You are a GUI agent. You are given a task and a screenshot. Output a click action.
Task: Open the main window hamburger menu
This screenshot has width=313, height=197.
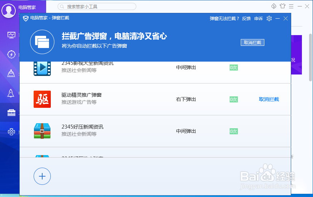click(291, 6)
